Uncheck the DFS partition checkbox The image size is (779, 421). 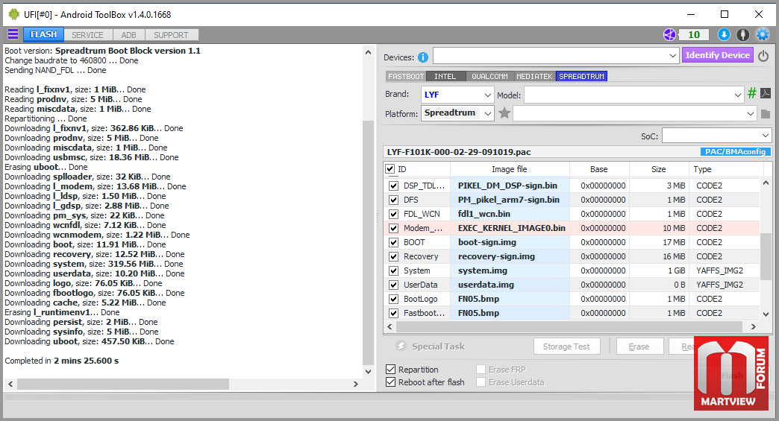pos(393,200)
